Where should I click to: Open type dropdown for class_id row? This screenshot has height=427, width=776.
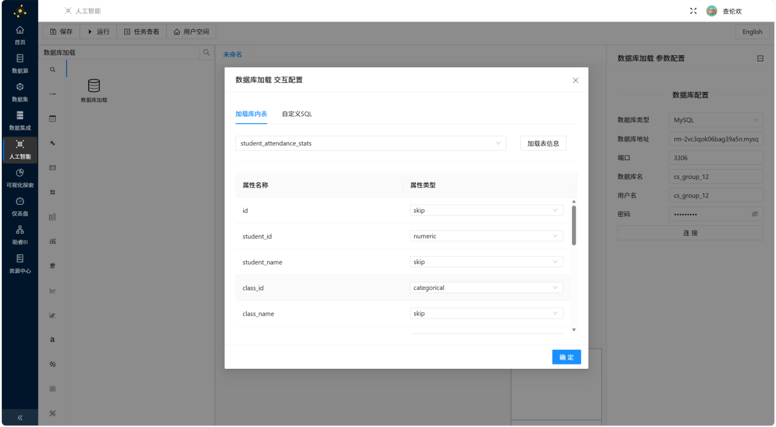486,287
